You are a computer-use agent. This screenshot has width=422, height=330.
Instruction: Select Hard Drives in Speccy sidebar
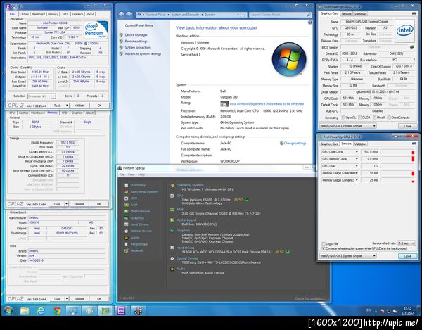[x=139, y=224]
